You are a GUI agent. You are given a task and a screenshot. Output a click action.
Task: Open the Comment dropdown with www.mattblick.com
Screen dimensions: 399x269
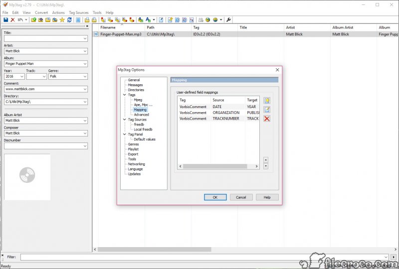point(85,89)
